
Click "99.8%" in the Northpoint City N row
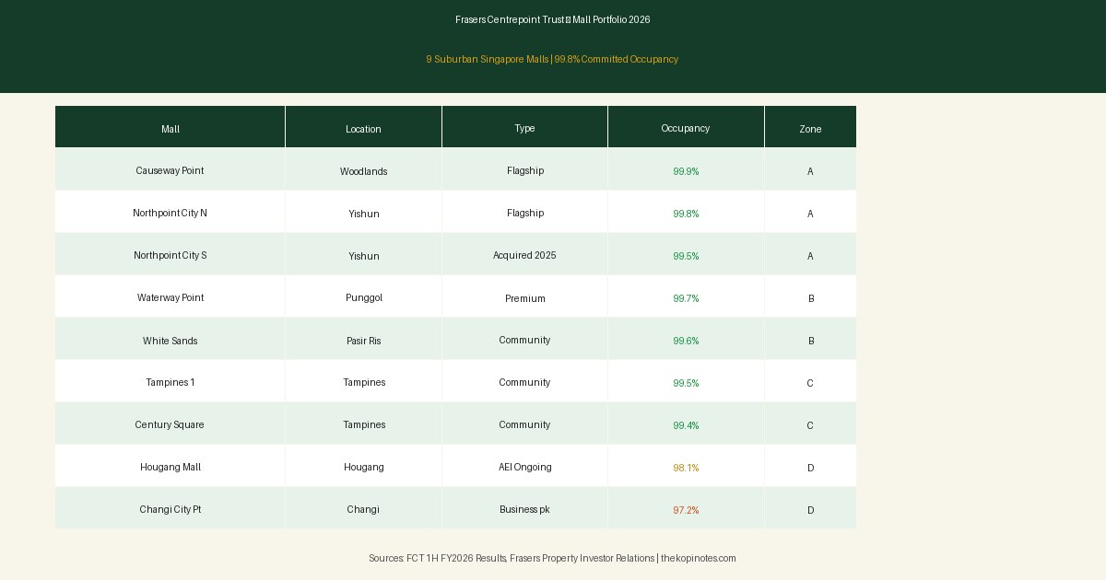[686, 214]
